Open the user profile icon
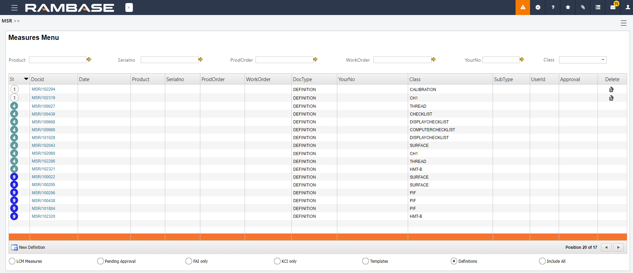 pyautogui.click(x=628, y=7)
